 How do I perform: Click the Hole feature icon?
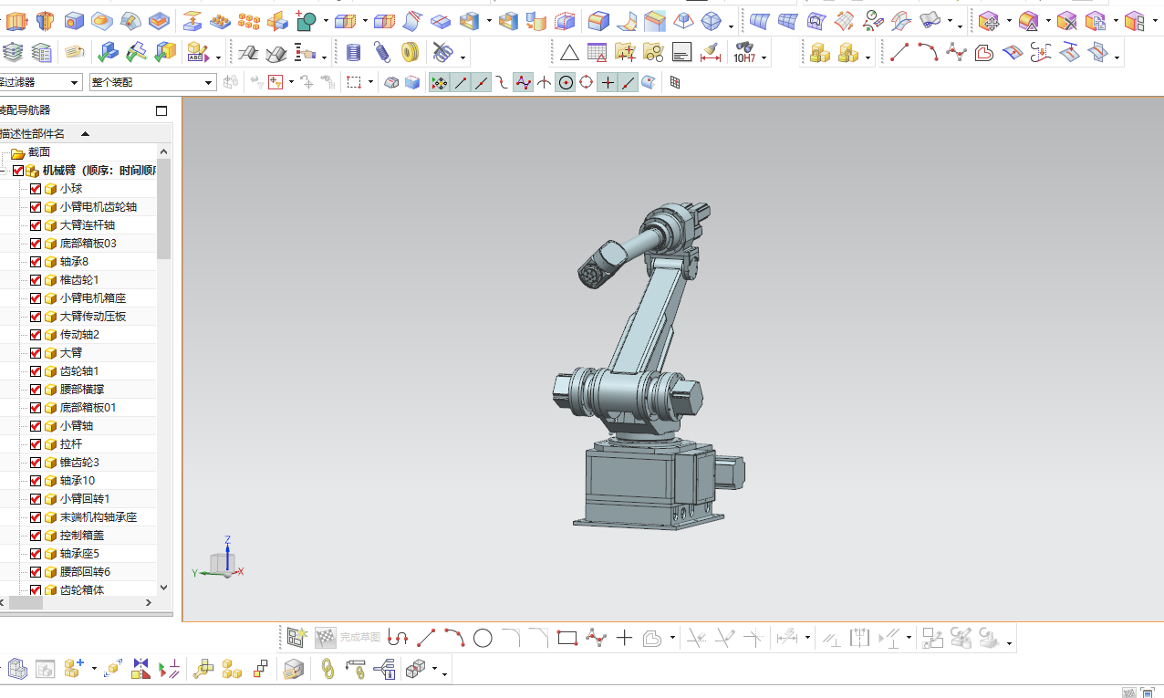pyautogui.click(x=74, y=20)
